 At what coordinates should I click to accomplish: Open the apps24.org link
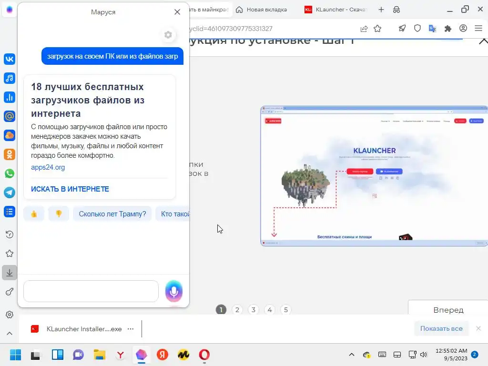pyautogui.click(x=48, y=167)
